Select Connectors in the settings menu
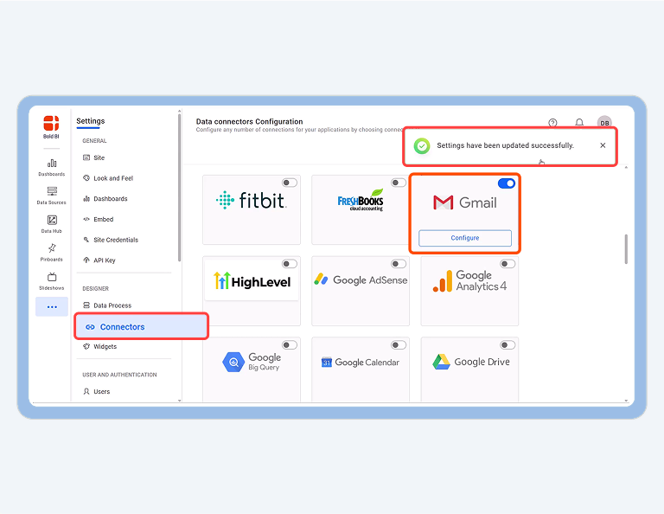664x514 pixels. click(142, 327)
